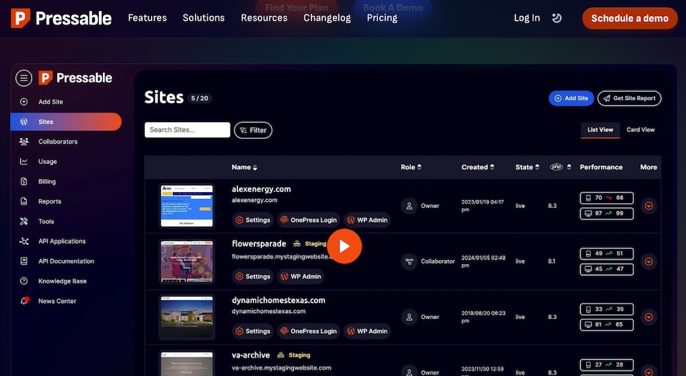686x376 pixels.
Task: Click the News Center bell icon
Action: 25,301
